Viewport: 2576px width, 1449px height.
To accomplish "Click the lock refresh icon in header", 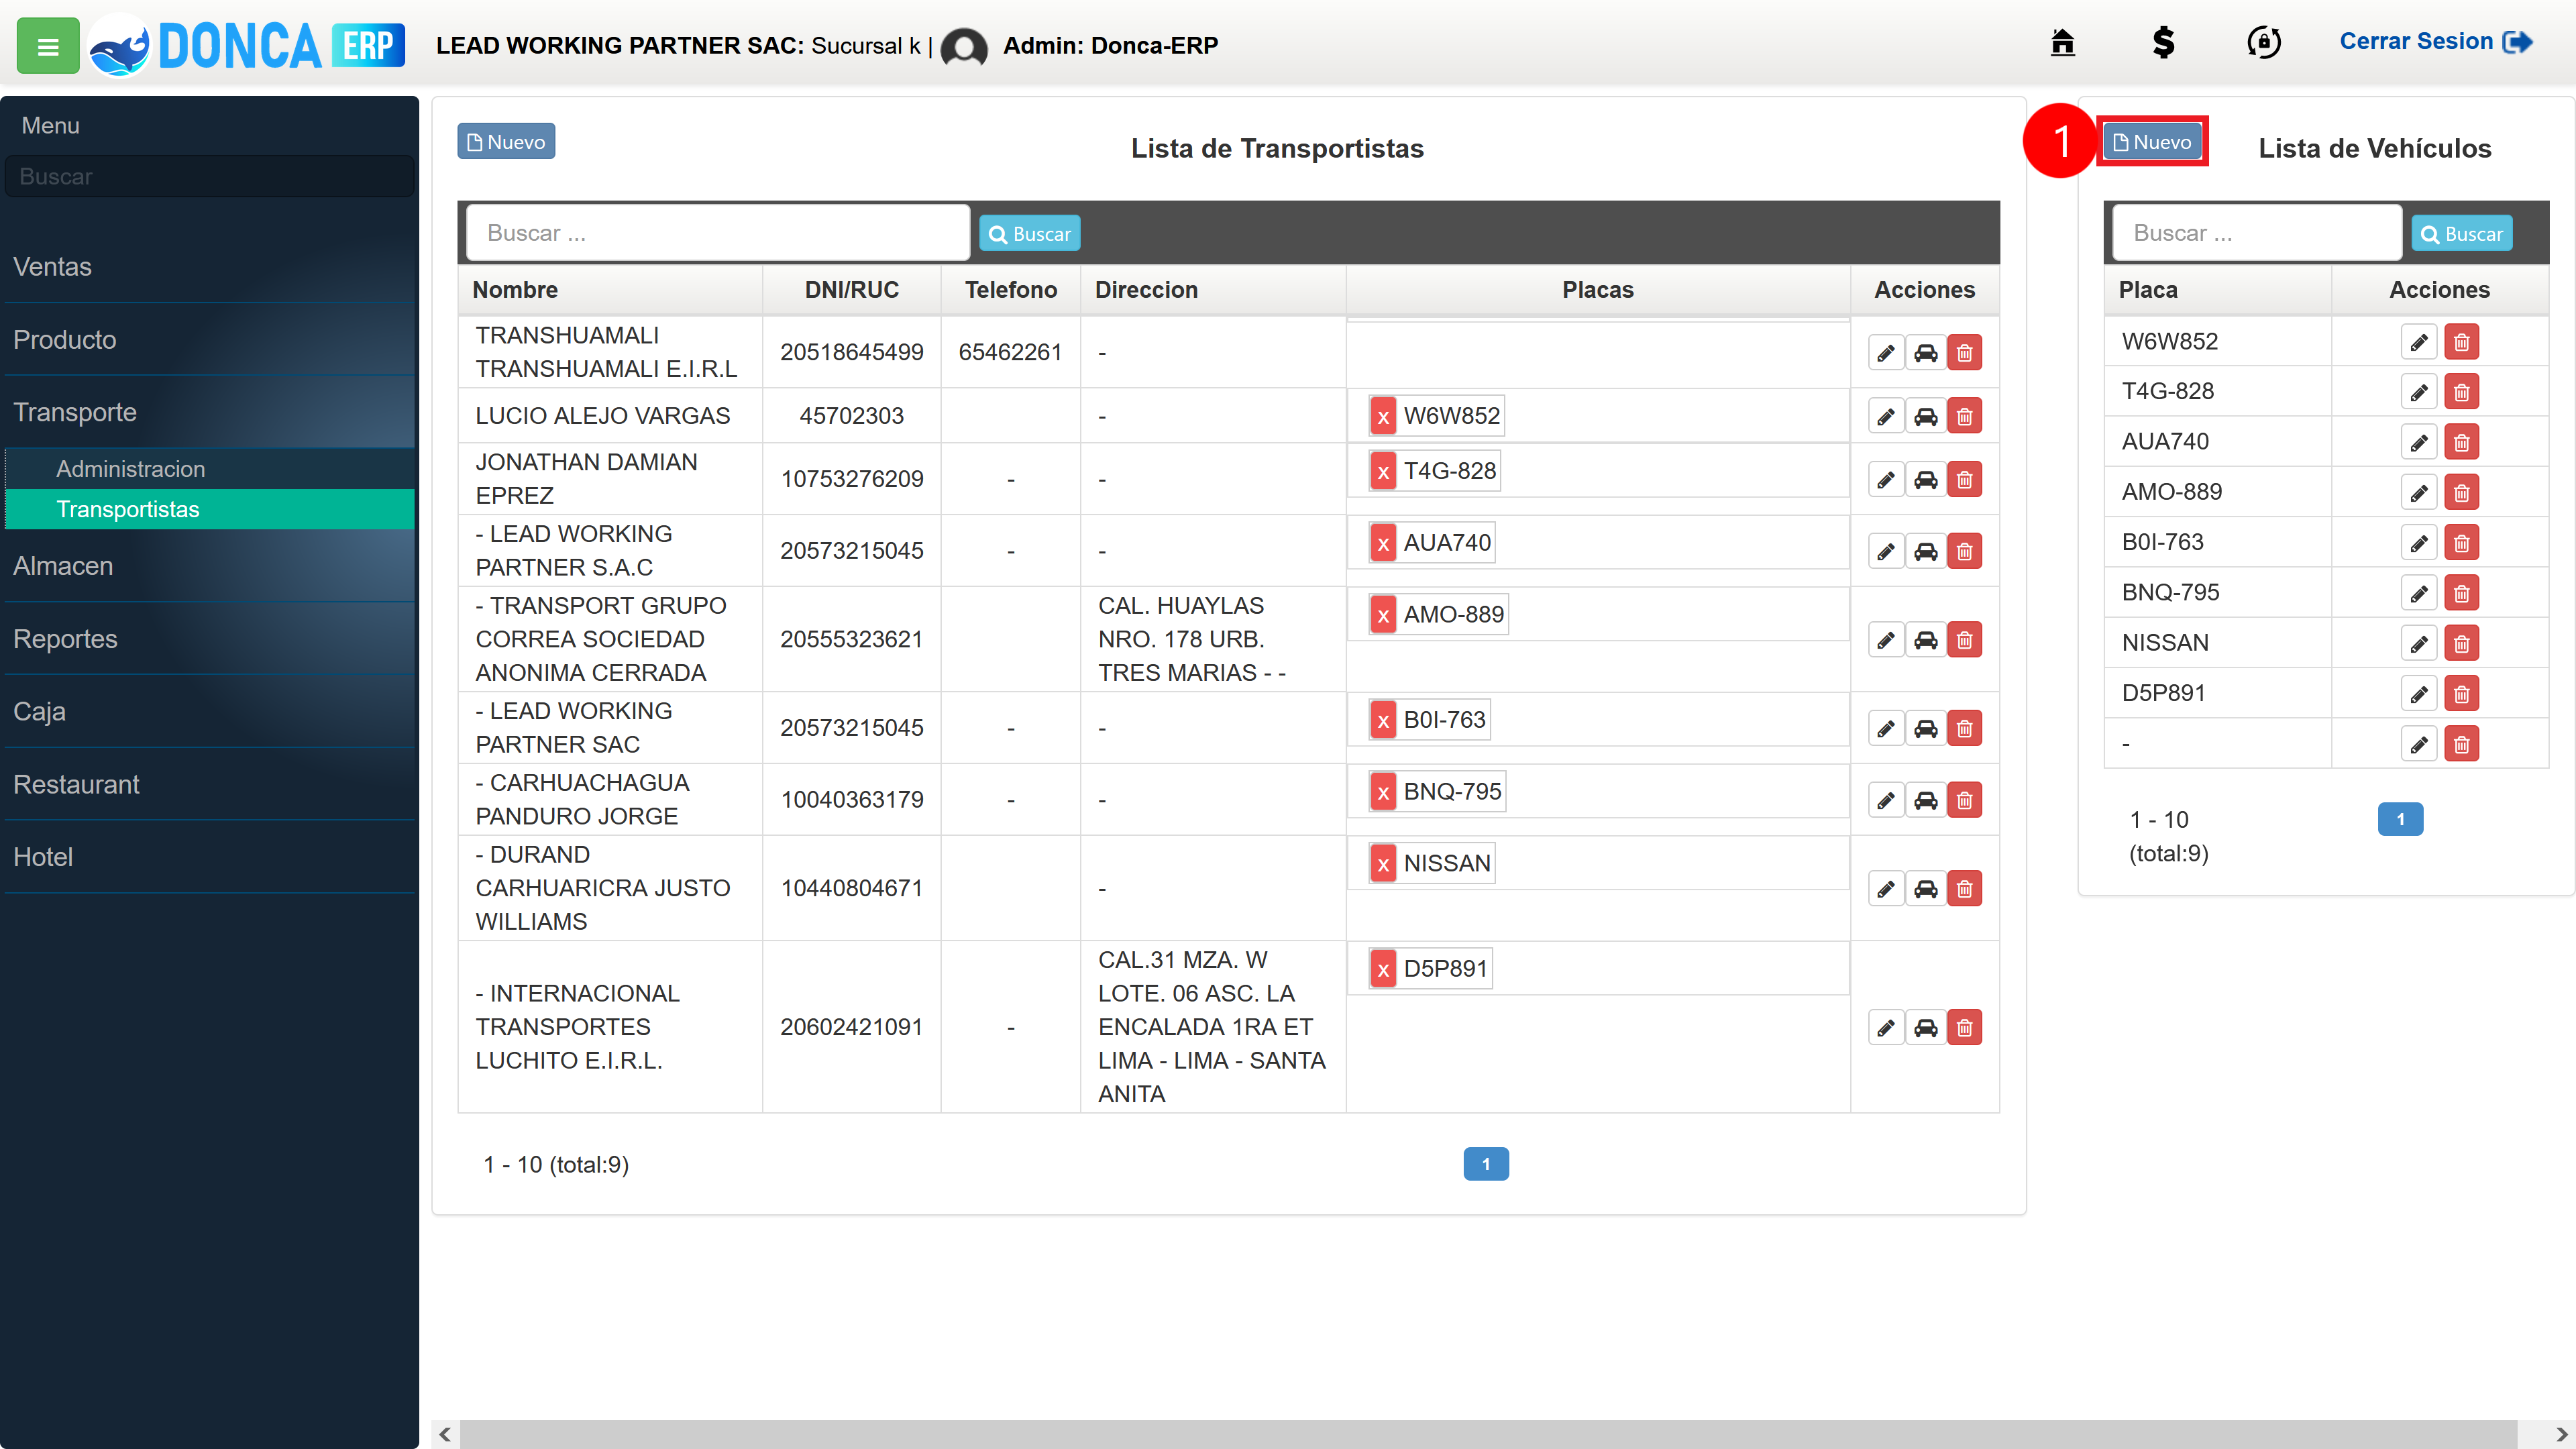I will coord(2263,42).
